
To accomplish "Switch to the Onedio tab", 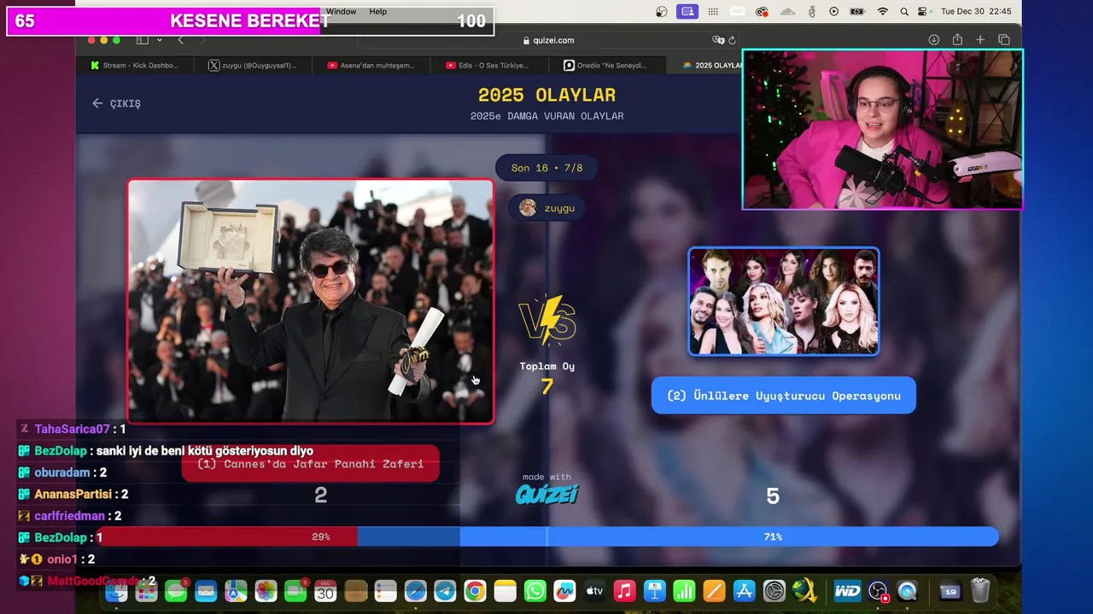I will pyautogui.click(x=608, y=65).
